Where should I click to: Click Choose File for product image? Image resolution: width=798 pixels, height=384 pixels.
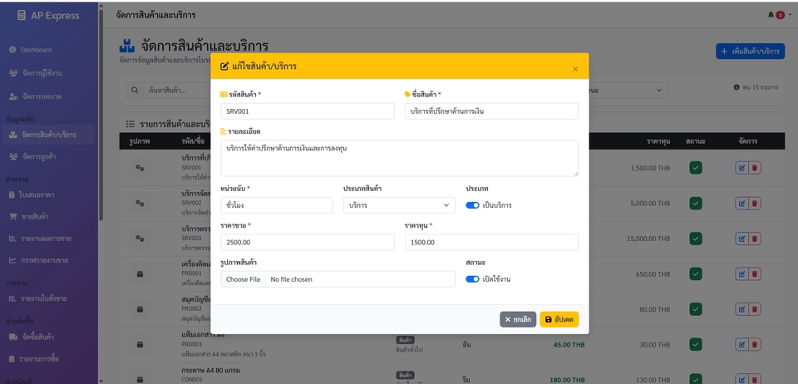(244, 279)
